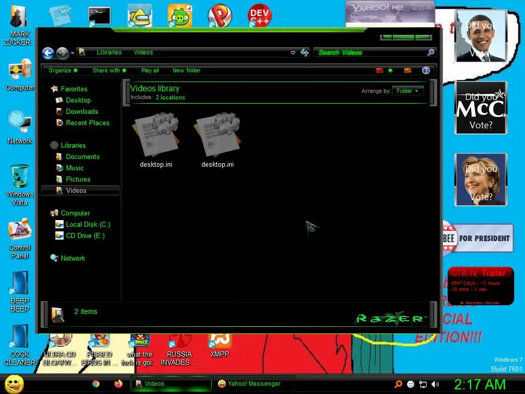This screenshot has height=394, width=525.
Task: Select Libraries in the navigation pane
Action: (73, 145)
